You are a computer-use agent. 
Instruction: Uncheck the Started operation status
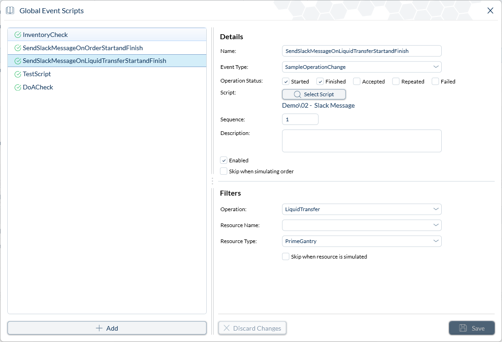click(286, 82)
